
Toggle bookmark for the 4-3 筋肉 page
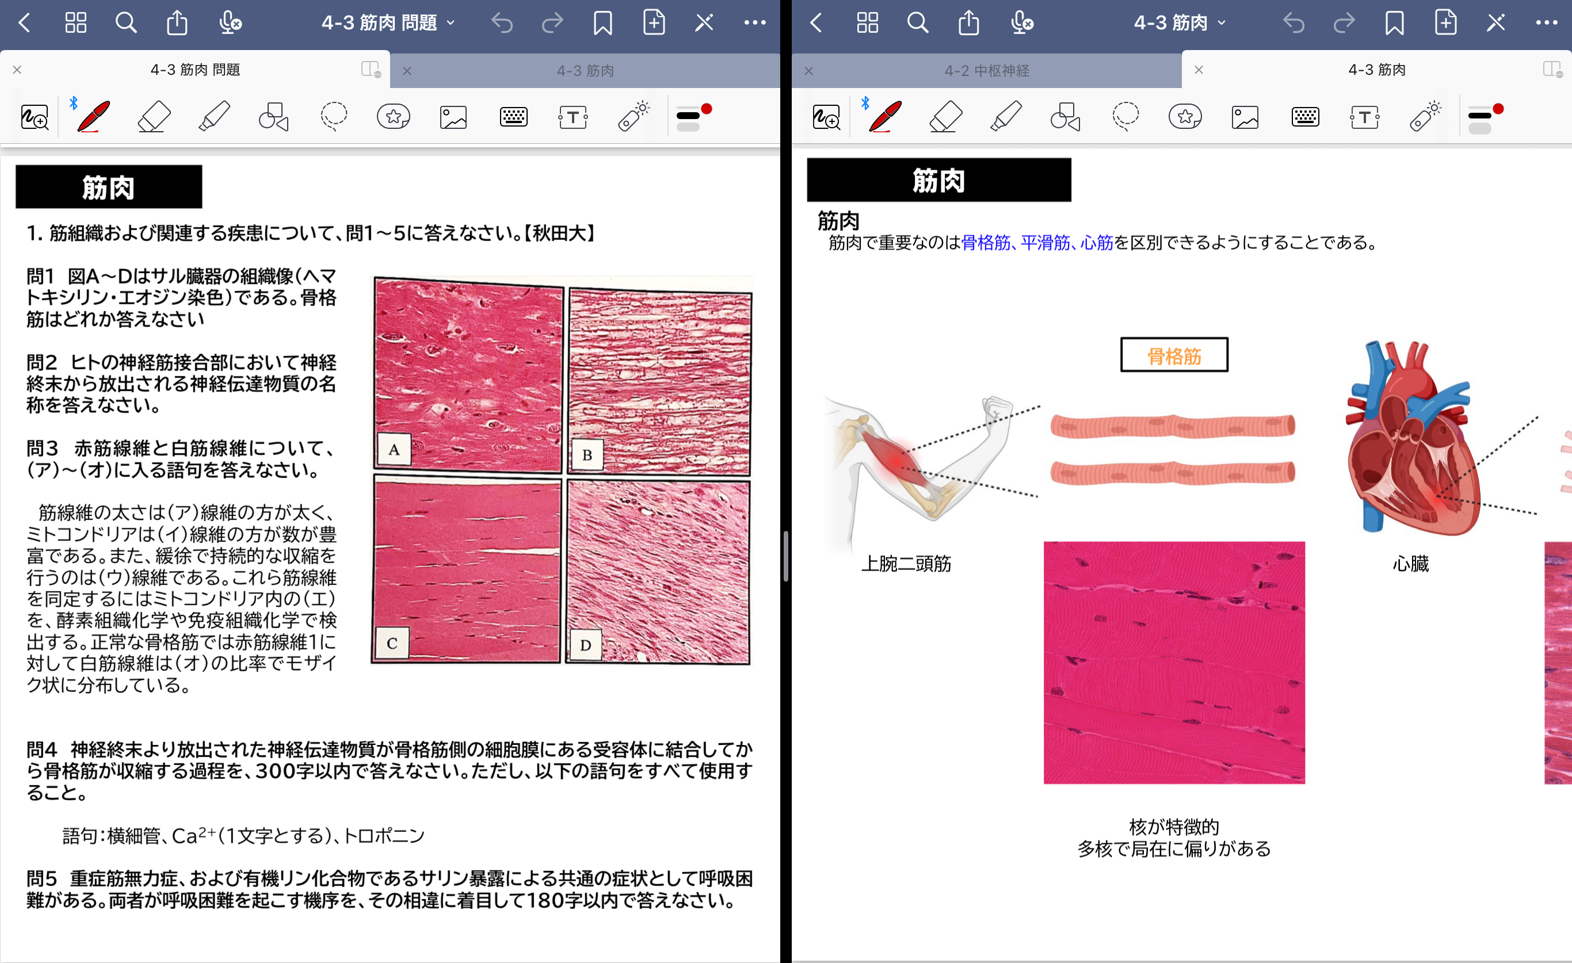point(1394,23)
